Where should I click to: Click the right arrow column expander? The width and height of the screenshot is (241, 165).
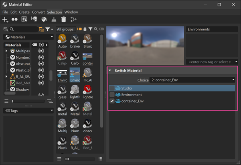(x=47, y=45)
